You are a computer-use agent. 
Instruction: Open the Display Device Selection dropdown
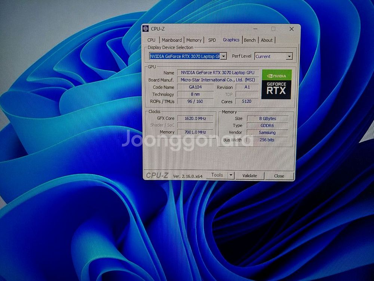tap(188, 57)
